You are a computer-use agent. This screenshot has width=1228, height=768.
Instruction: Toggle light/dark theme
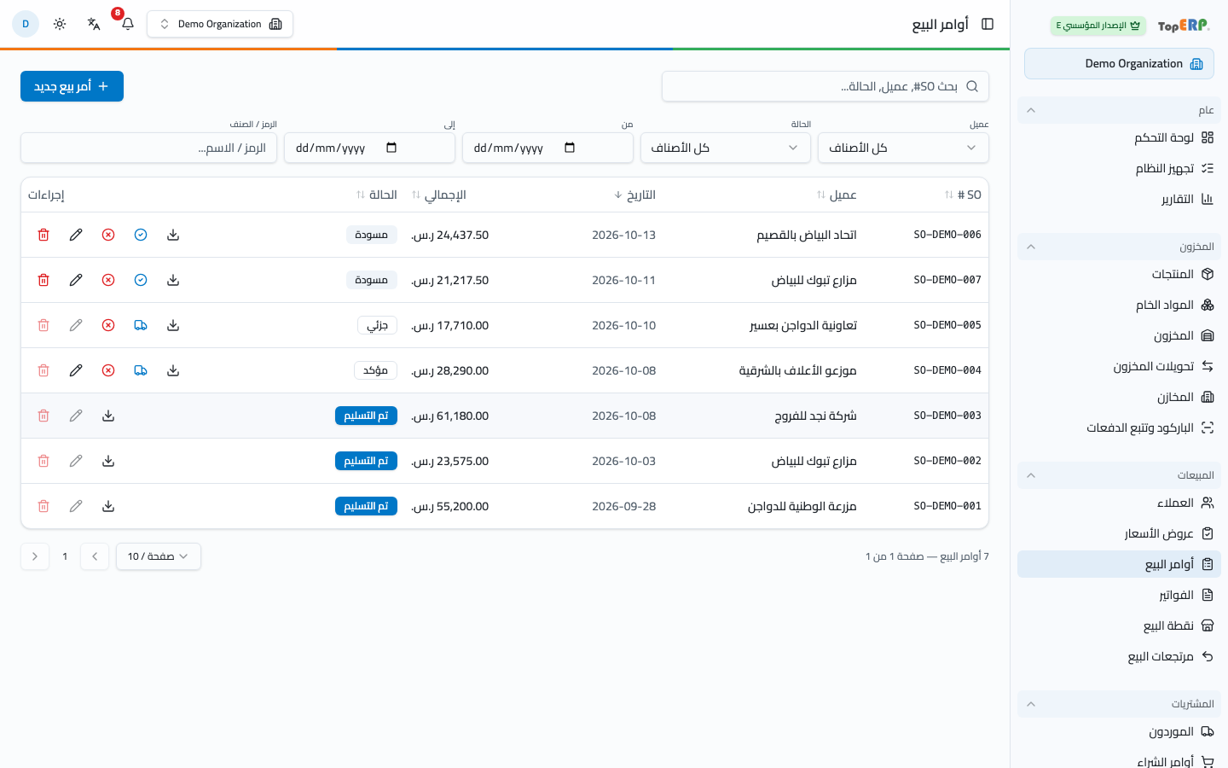pyautogui.click(x=60, y=24)
